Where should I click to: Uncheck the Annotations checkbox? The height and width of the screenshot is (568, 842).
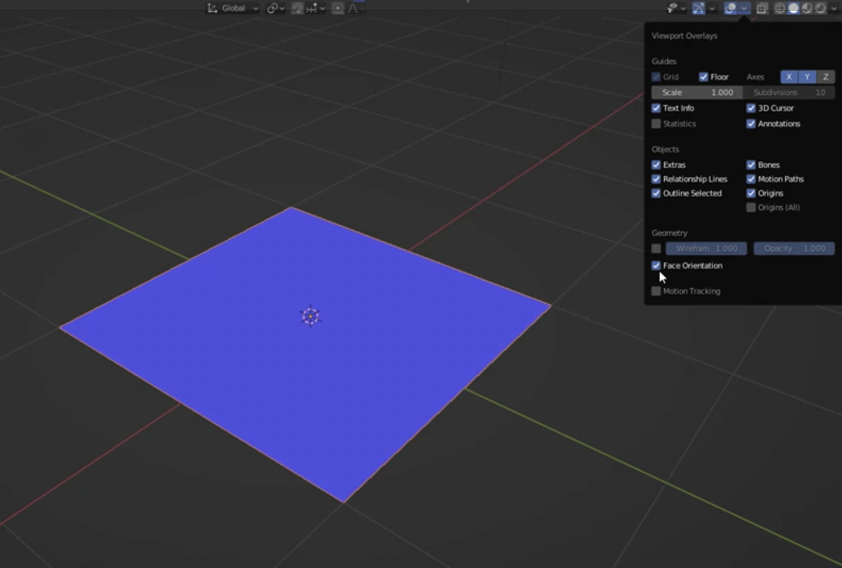point(751,124)
